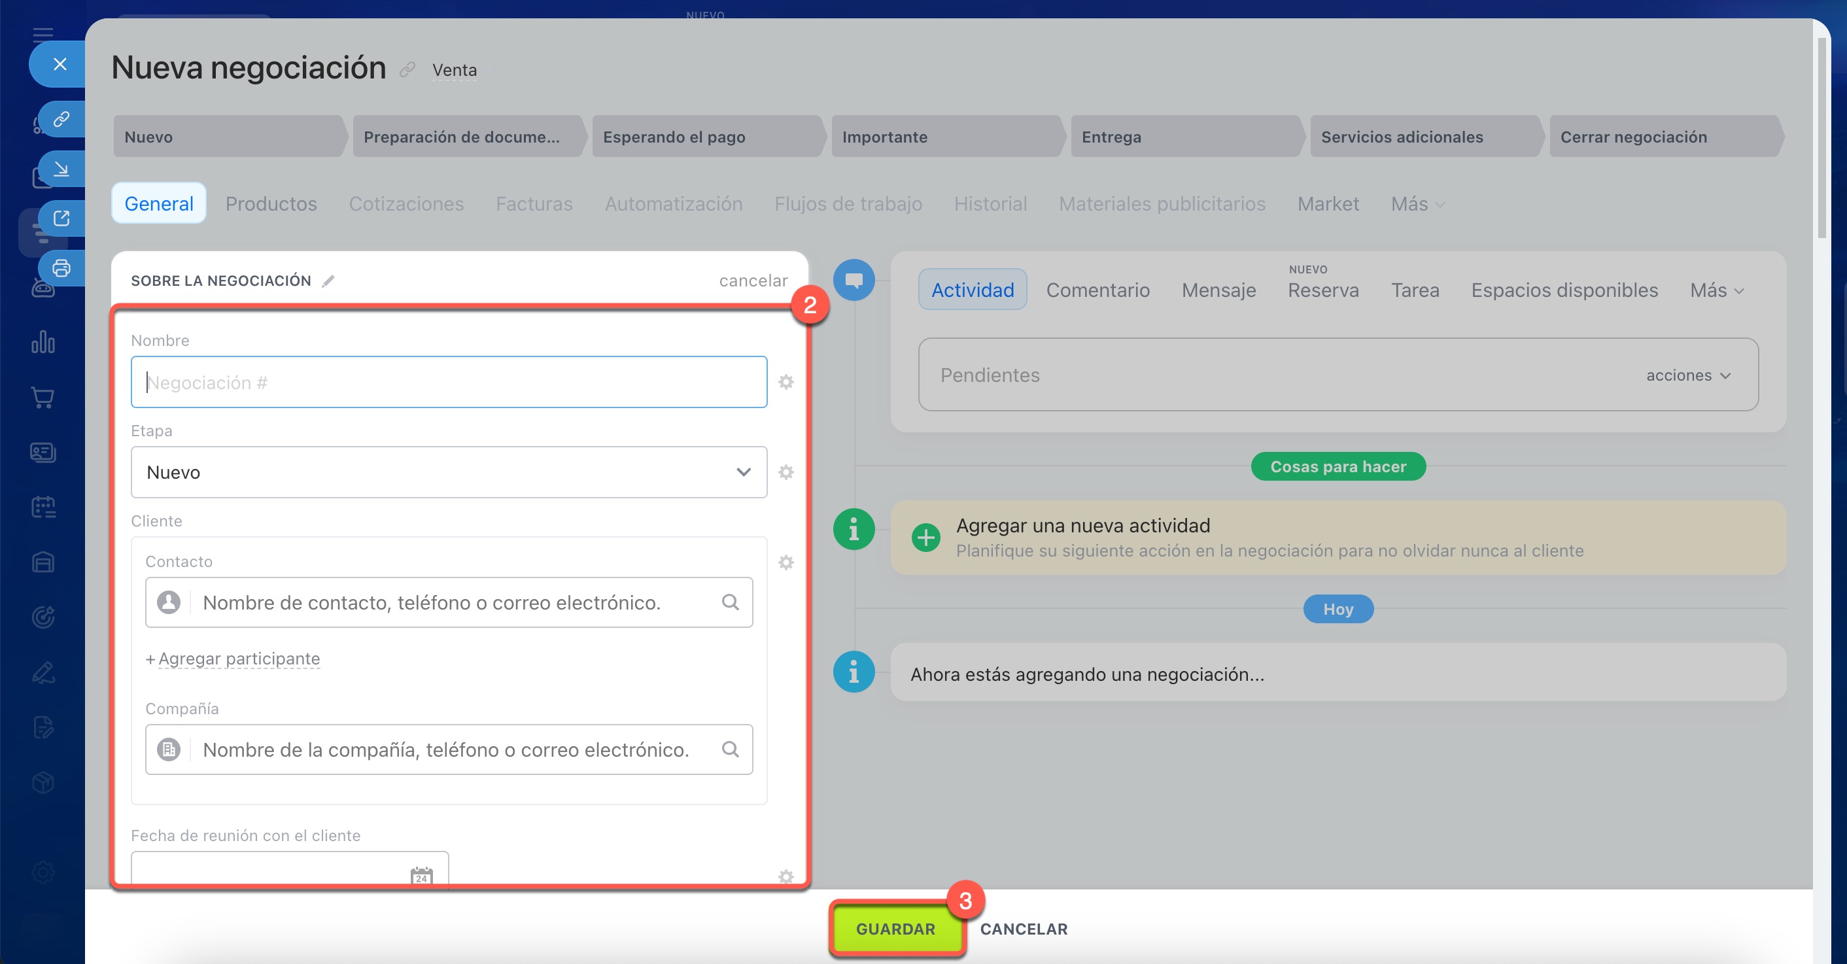This screenshot has height=964, width=1847.
Task: Click the gear icon next to Nombre field
Action: (786, 382)
